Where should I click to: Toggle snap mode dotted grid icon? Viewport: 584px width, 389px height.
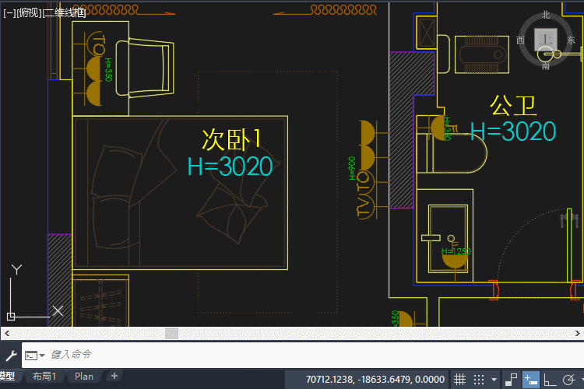point(478,380)
